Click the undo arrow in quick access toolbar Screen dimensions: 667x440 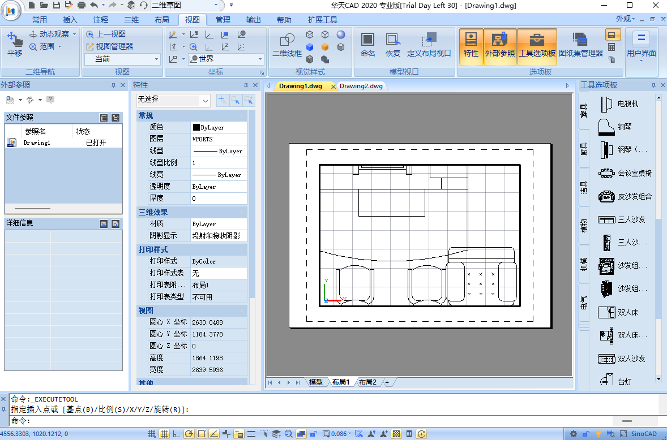click(x=94, y=5)
